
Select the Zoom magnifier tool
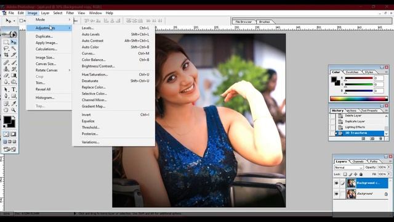pyautogui.click(x=14, y=110)
